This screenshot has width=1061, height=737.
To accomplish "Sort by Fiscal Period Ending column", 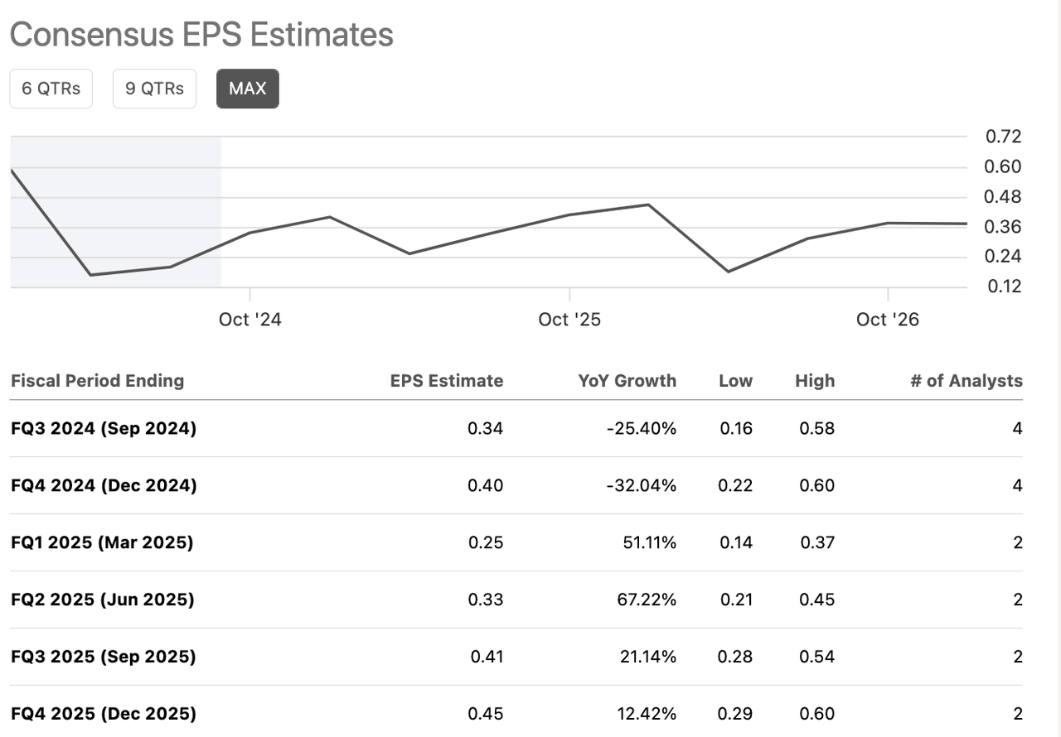I will click(97, 381).
